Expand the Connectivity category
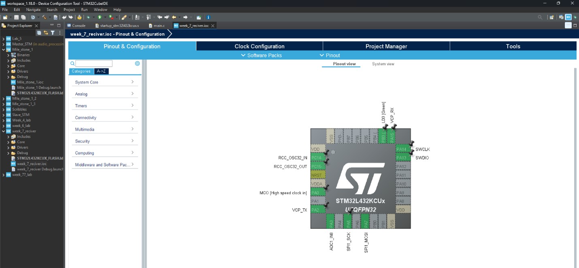The height and width of the screenshot is (268, 579). tap(105, 117)
